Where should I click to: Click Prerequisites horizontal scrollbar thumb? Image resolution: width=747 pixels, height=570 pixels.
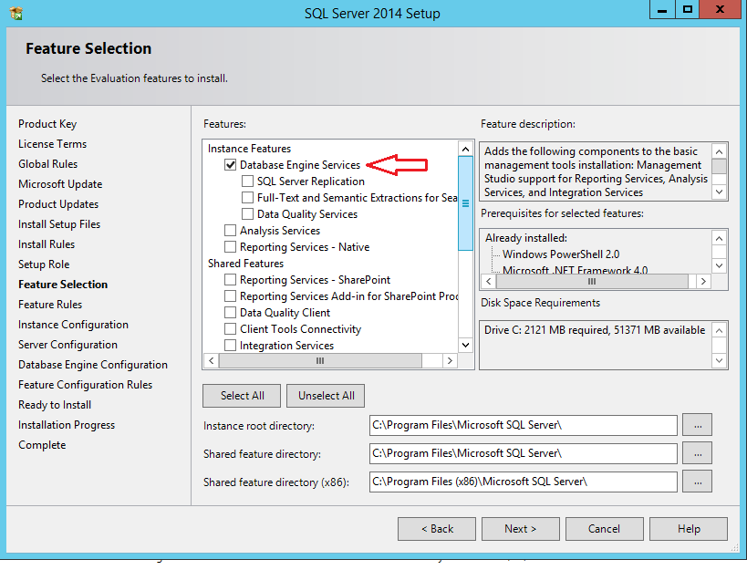coord(592,282)
